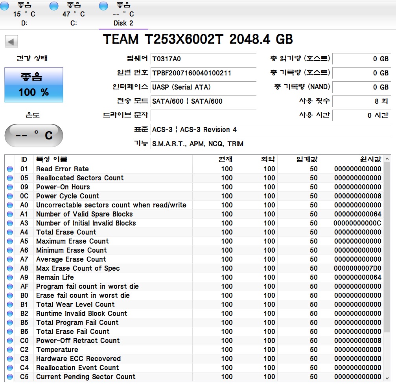
Task: Click the serial number field TPBF2007160040100211
Action: (204, 73)
